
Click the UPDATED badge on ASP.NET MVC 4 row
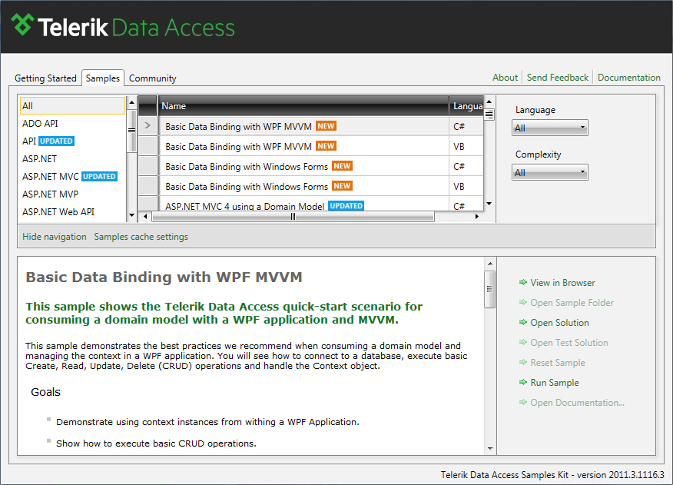pyautogui.click(x=346, y=206)
